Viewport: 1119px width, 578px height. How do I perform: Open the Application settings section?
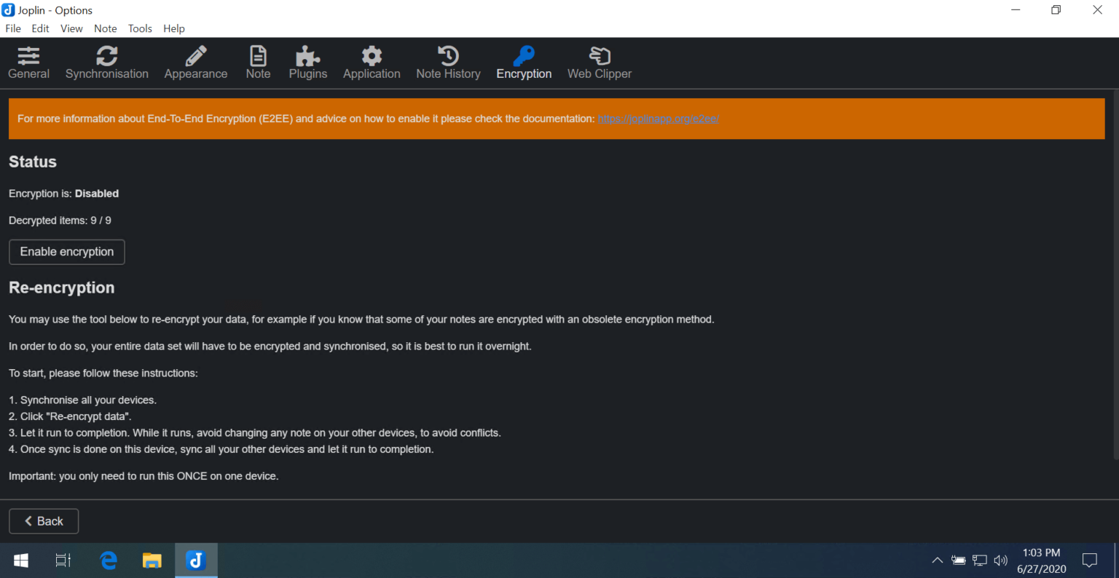tap(372, 62)
